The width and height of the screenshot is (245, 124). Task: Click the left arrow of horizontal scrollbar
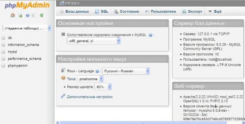58,123
